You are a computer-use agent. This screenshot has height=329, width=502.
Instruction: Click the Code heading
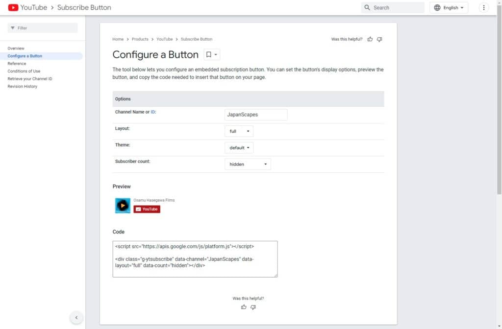click(119, 232)
